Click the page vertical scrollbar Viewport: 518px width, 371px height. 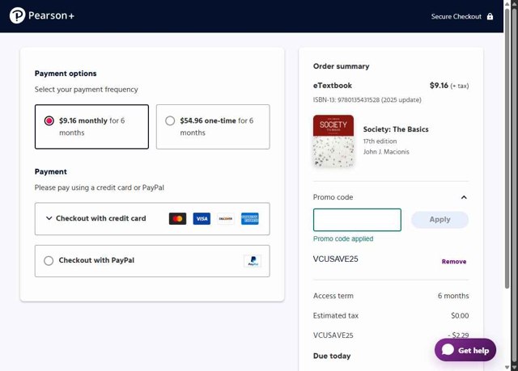pos(507,149)
